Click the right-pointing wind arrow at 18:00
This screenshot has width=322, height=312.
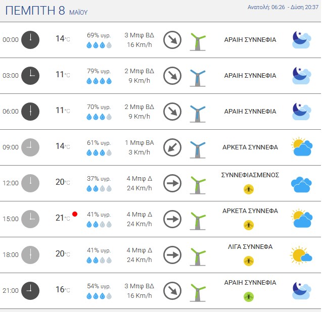172,255
